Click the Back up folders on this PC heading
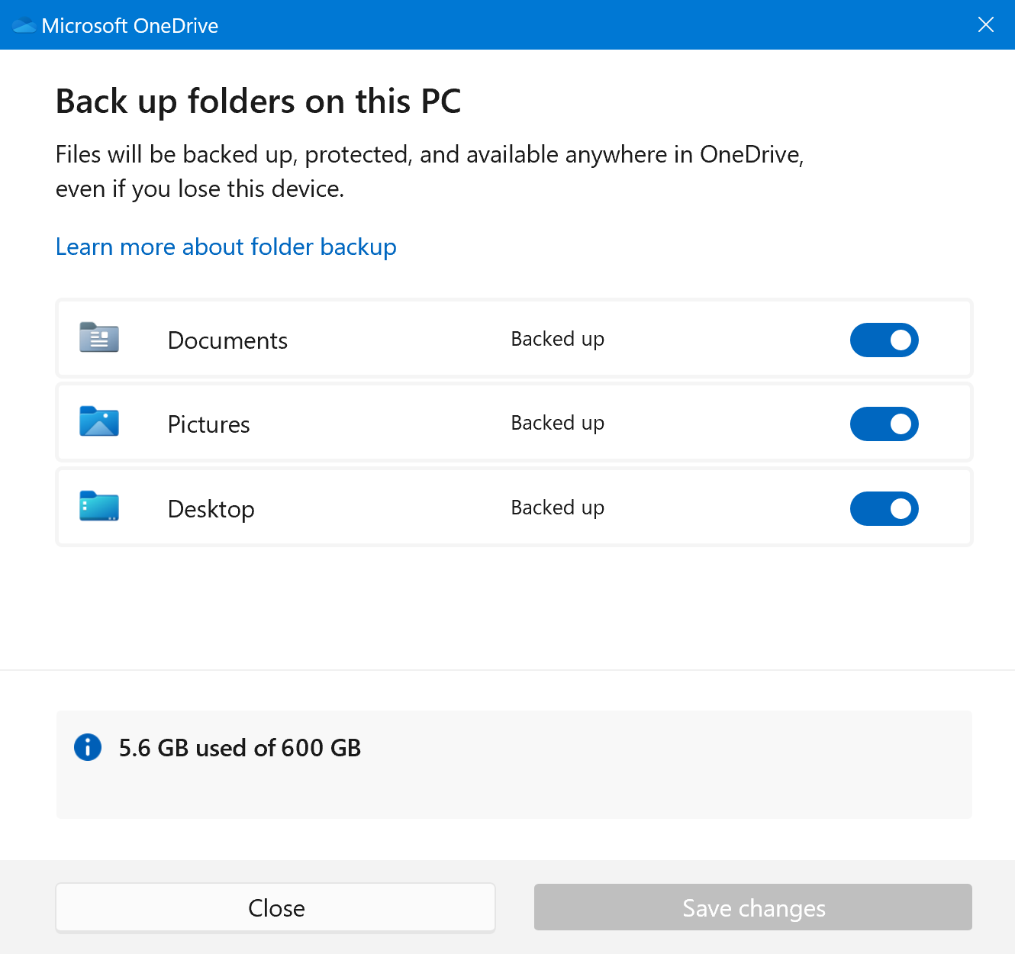1015x954 pixels. 258,102
